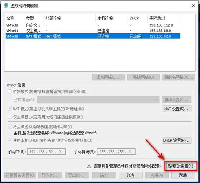Open the 已桥接至 dropdown
200x183 pixels.
point(98,100)
